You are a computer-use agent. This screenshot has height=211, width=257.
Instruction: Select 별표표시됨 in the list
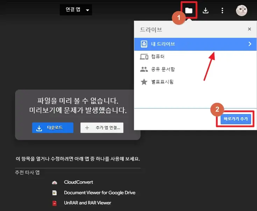pos(195,82)
